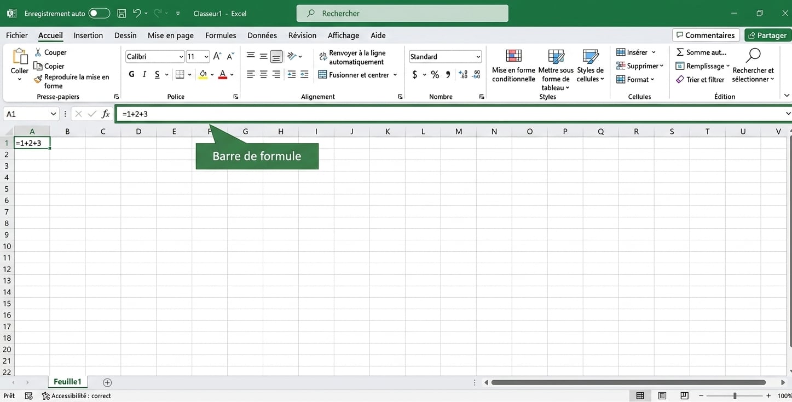Click the Copier icon
The height and width of the screenshot is (402, 792).
coord(38,66)
